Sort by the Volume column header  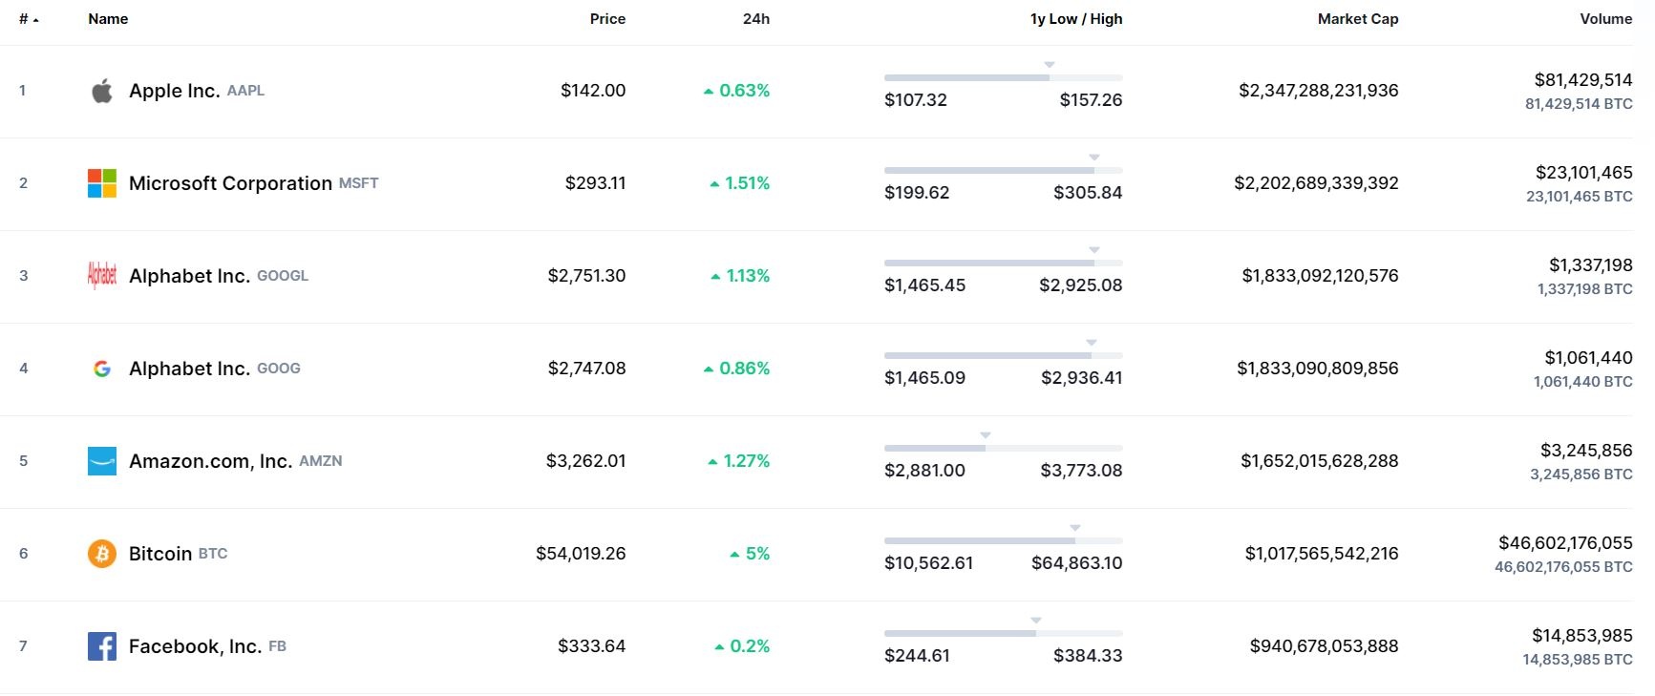(1605, 19)
